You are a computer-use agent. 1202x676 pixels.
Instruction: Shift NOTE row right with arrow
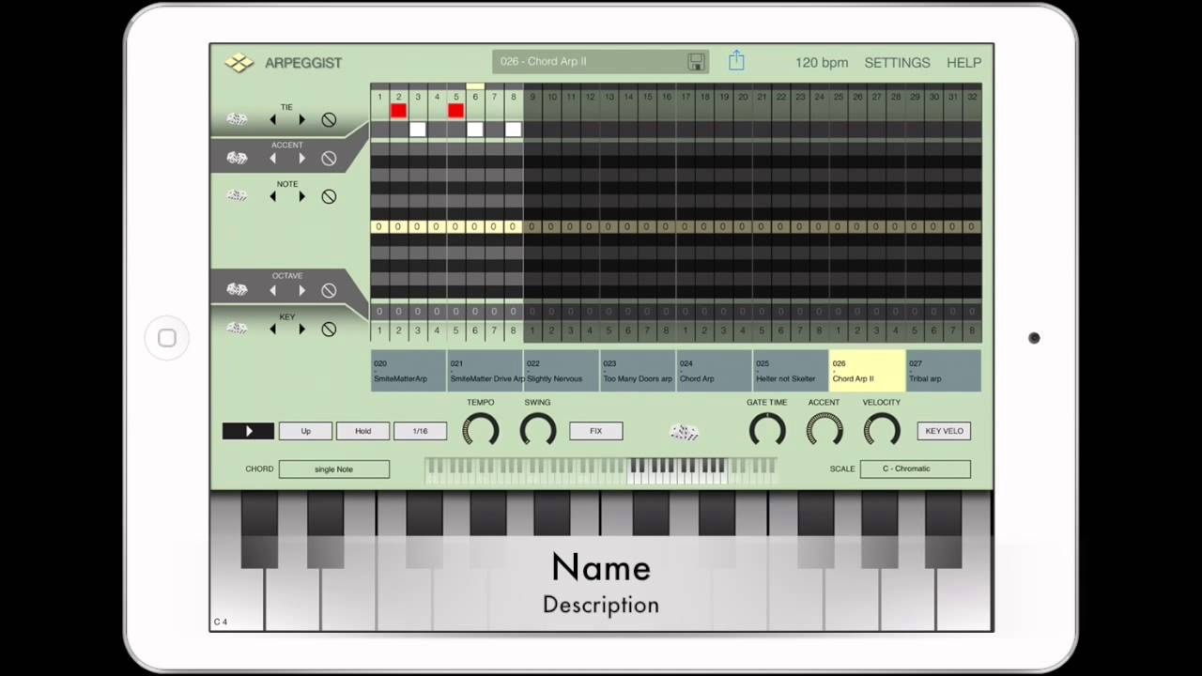[x=301, y=196]
